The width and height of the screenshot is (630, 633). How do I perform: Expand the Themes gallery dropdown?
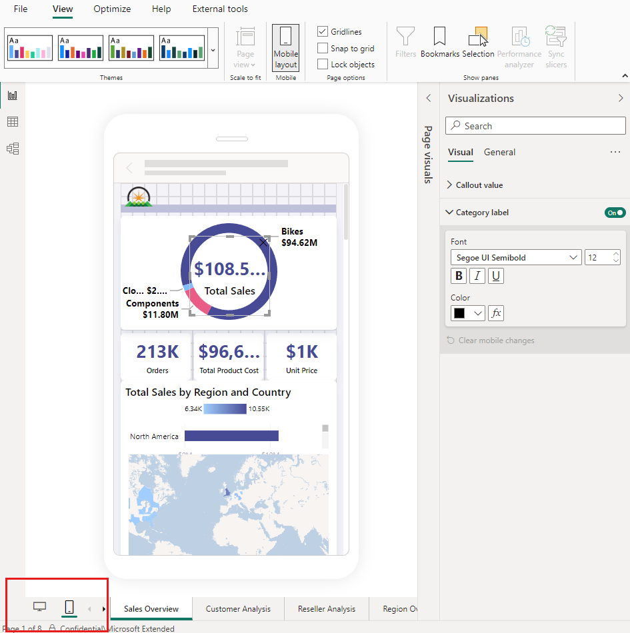pyautogui.click(x=213, y=50)
